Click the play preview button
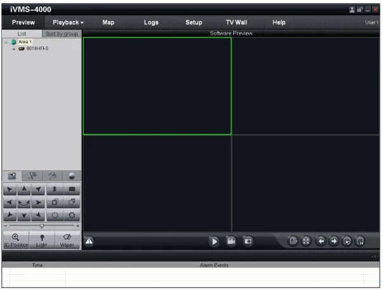Viewport: 383px width, 290px height. [214, 242]
